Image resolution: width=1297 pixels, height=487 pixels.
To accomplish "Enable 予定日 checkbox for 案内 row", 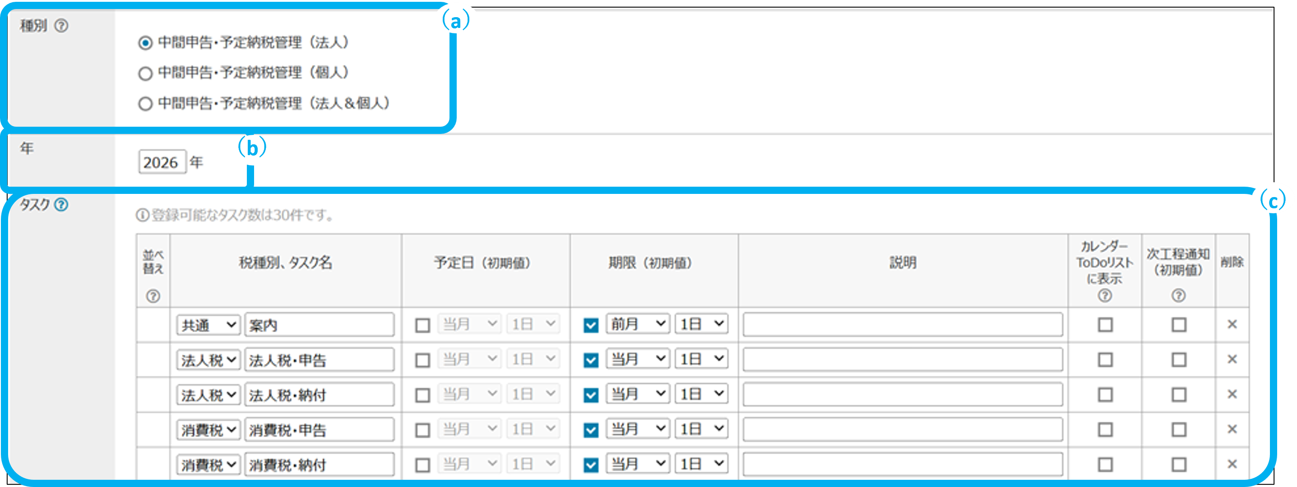I will pos(422,325).
